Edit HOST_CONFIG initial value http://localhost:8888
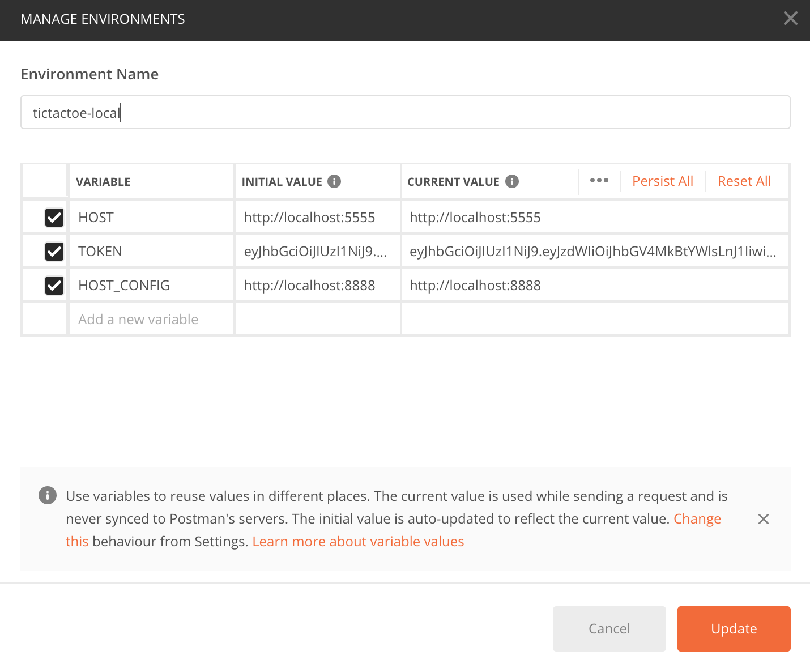 (318, 285)
